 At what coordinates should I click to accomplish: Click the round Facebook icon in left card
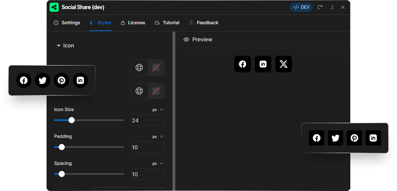click(24, 81)
